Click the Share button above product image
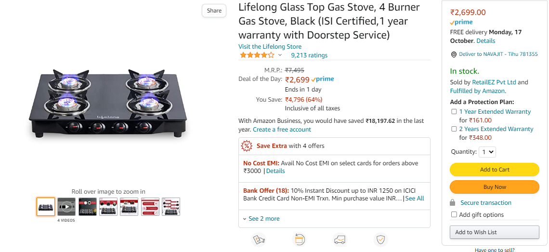Screen dimensions: 549x252 [214, 11]
